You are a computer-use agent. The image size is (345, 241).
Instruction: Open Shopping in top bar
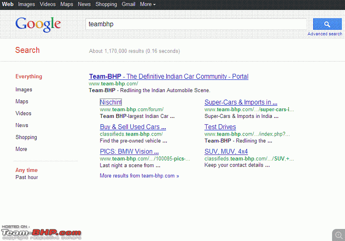(x=106, y=4)
